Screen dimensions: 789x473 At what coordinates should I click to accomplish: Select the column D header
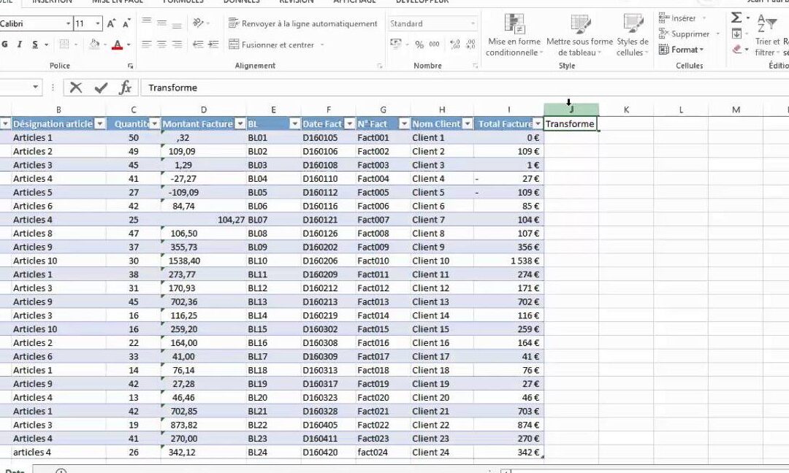coord(203,109)
